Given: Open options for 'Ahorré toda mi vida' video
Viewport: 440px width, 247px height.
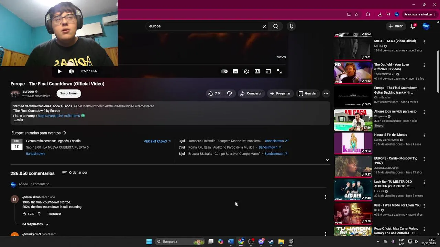Looking at the screenshot, I should coord(424,112).
